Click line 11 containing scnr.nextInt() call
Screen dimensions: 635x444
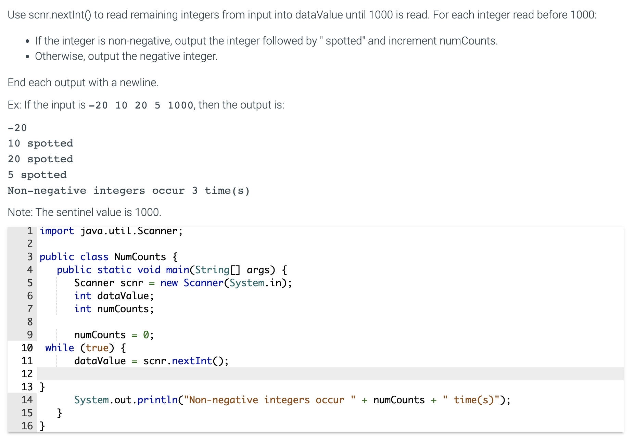pyautogui.click(x=151, y=360)
